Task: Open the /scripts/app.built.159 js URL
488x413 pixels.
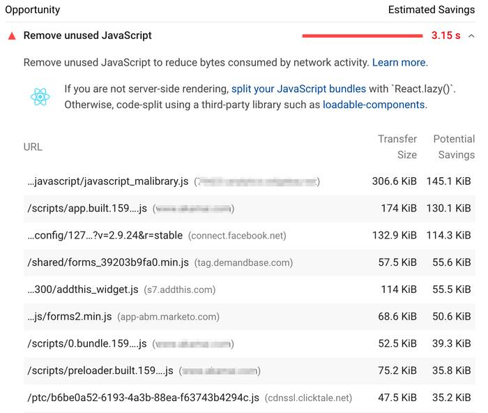Action: click(87, 208)
